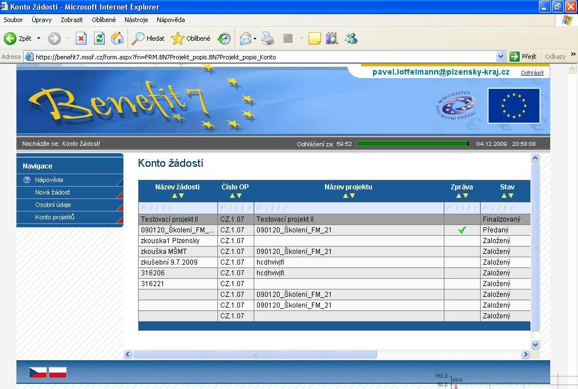Select the row 'zkušební 9.7.2009'

click(335, 262)
